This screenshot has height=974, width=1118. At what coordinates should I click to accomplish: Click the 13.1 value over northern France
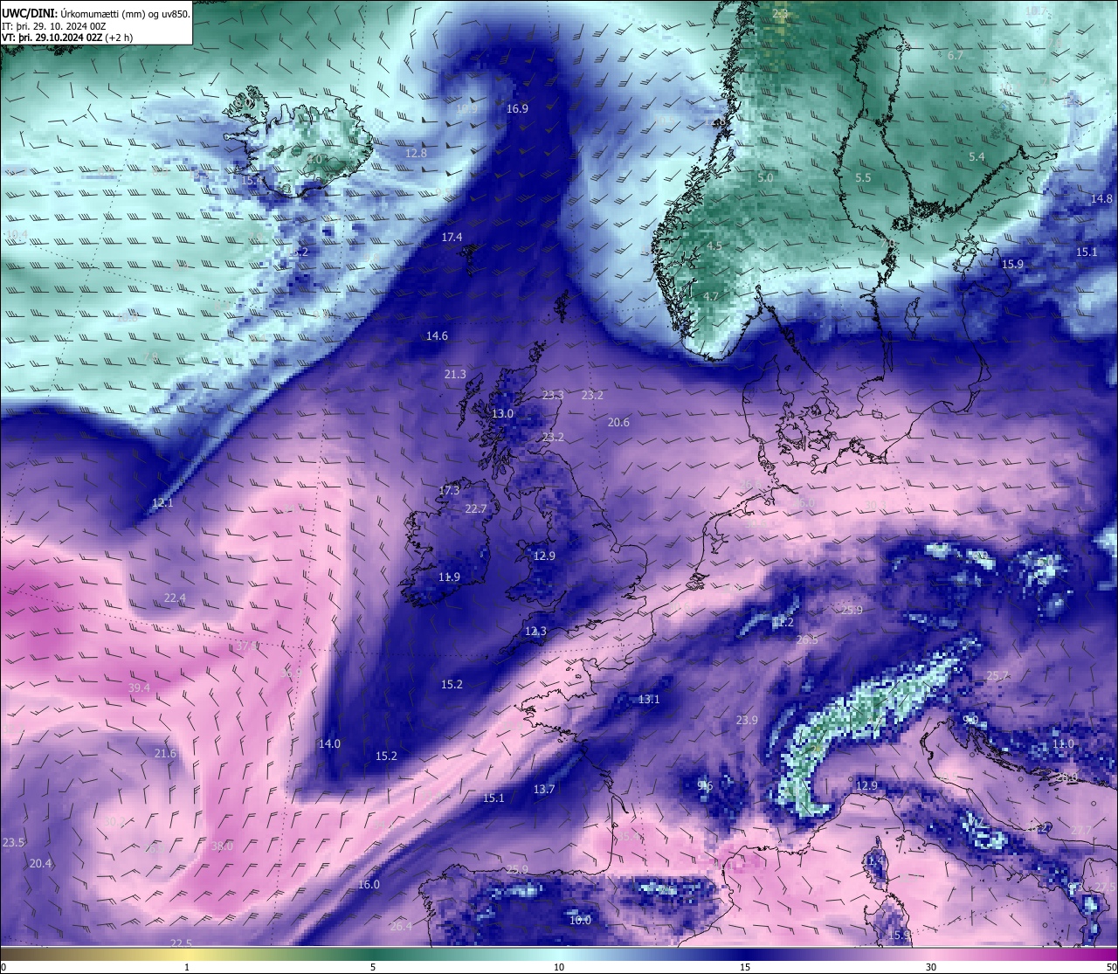click(649, 699)
